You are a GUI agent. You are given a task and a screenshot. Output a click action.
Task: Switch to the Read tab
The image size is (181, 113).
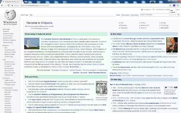coord(118,15)
